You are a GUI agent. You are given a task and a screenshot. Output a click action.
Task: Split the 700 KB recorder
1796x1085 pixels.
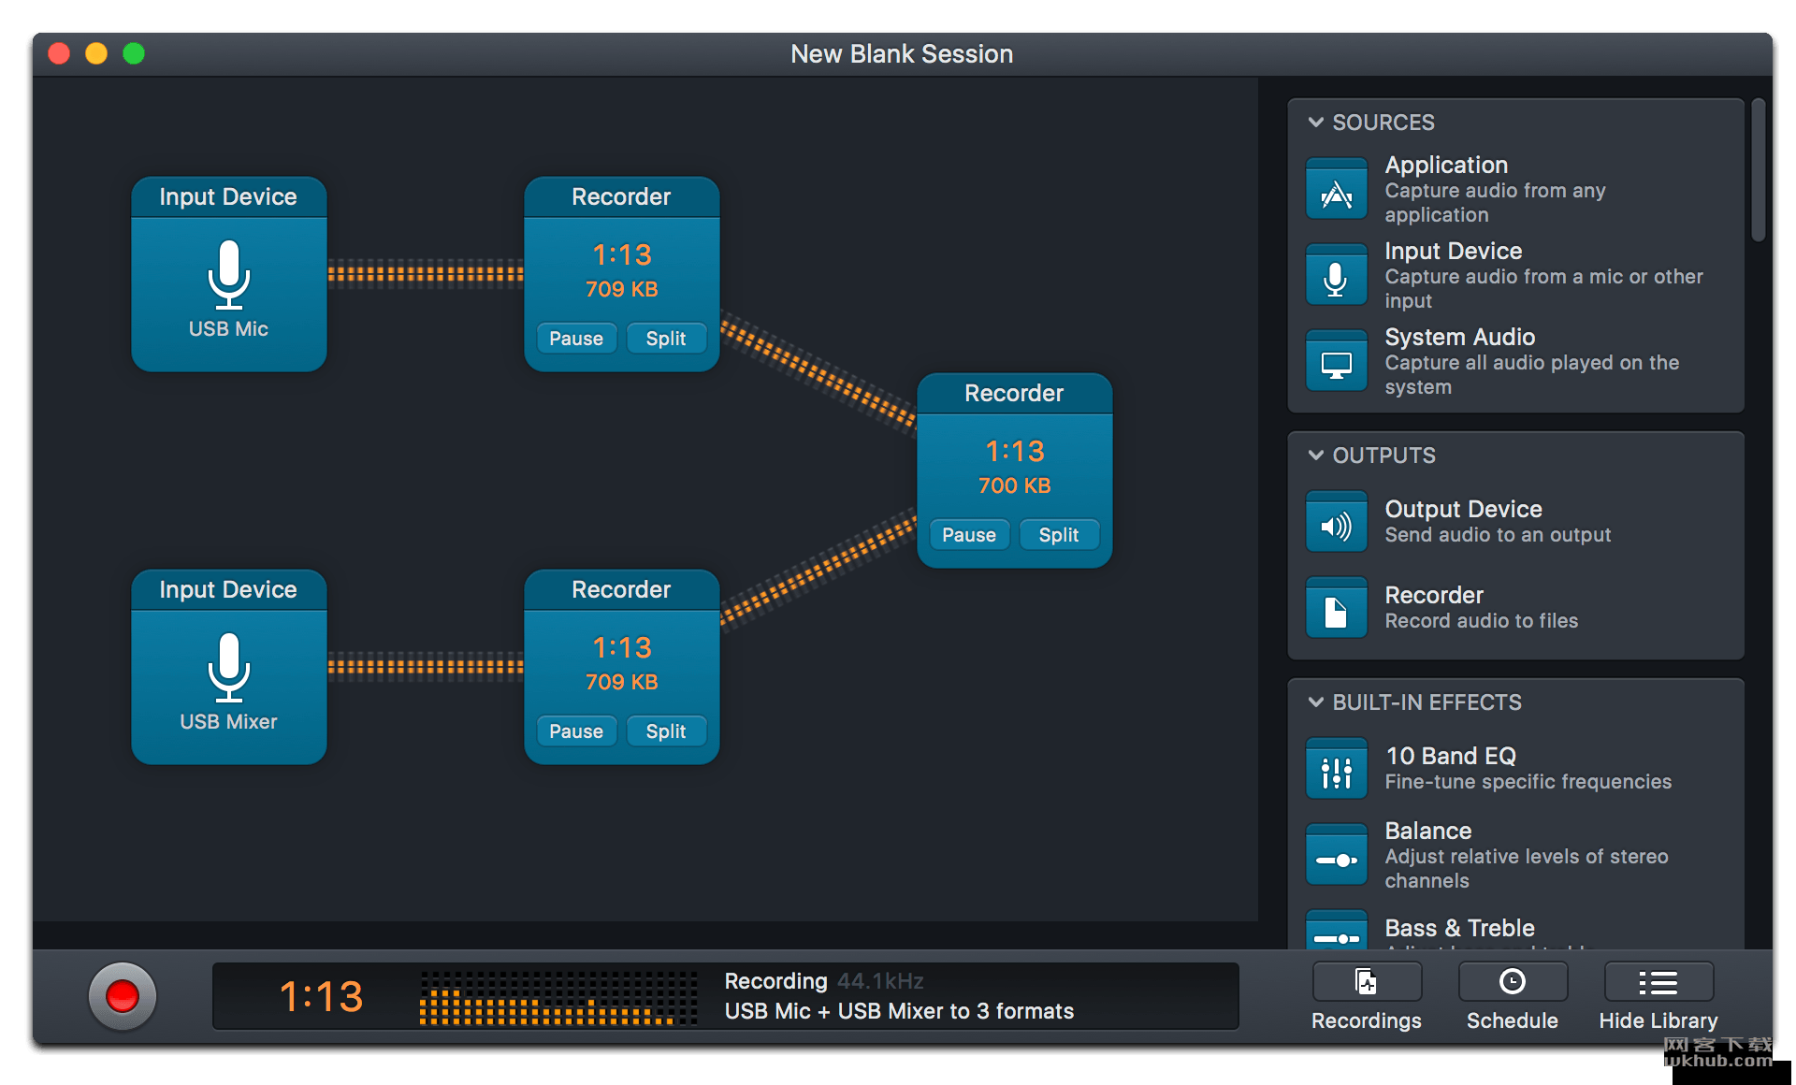[x=1059, y=535]
